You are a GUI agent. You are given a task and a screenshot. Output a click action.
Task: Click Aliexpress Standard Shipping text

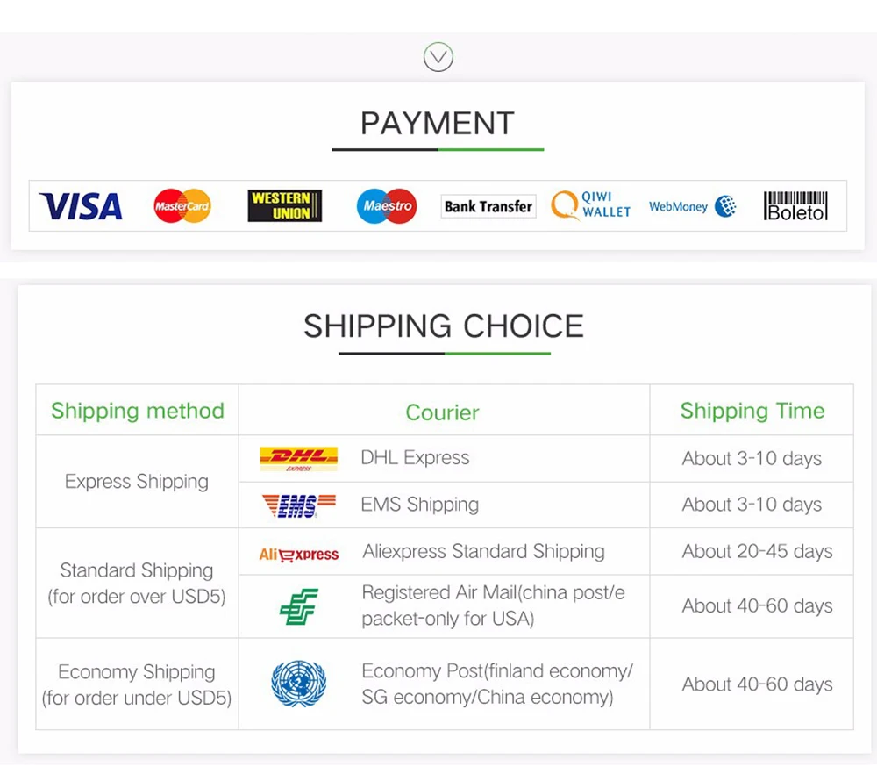(x=483, y=552)
